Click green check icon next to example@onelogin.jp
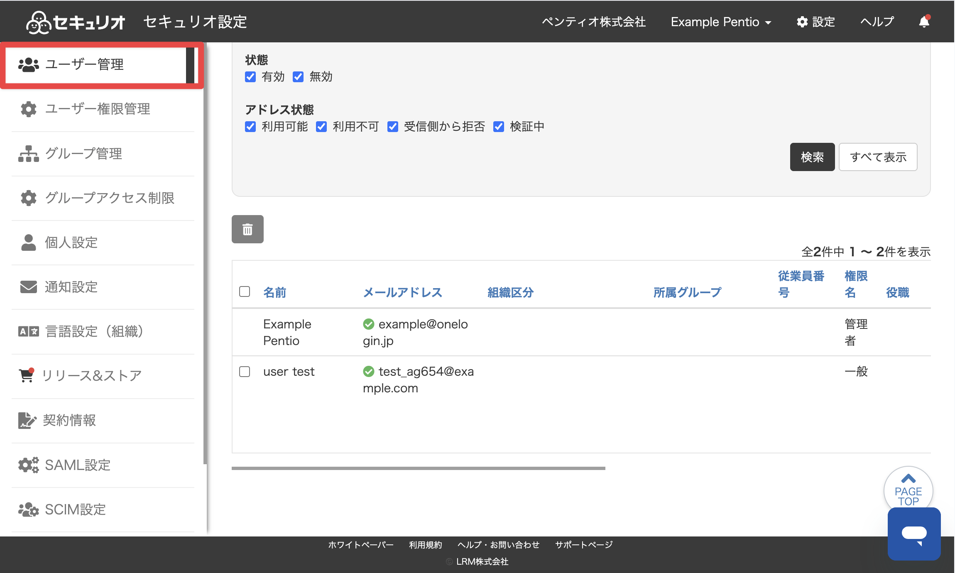The height and width of the screenshot is (573, 955). 368,324
